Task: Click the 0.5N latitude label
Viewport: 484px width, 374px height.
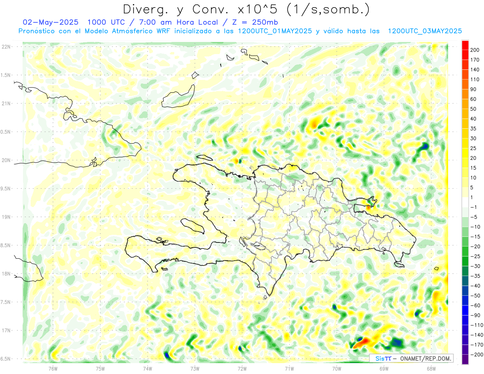Action: pyautogui.click(x=5, y=132)
